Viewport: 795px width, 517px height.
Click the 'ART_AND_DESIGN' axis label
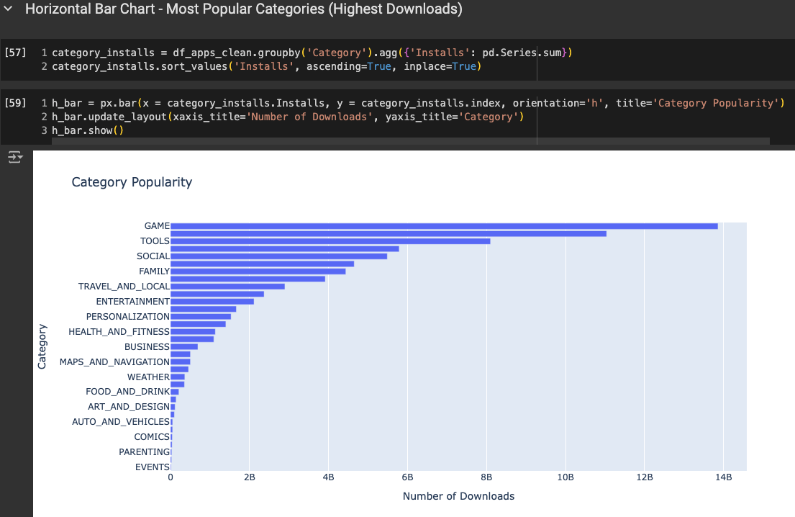point(129,407)
